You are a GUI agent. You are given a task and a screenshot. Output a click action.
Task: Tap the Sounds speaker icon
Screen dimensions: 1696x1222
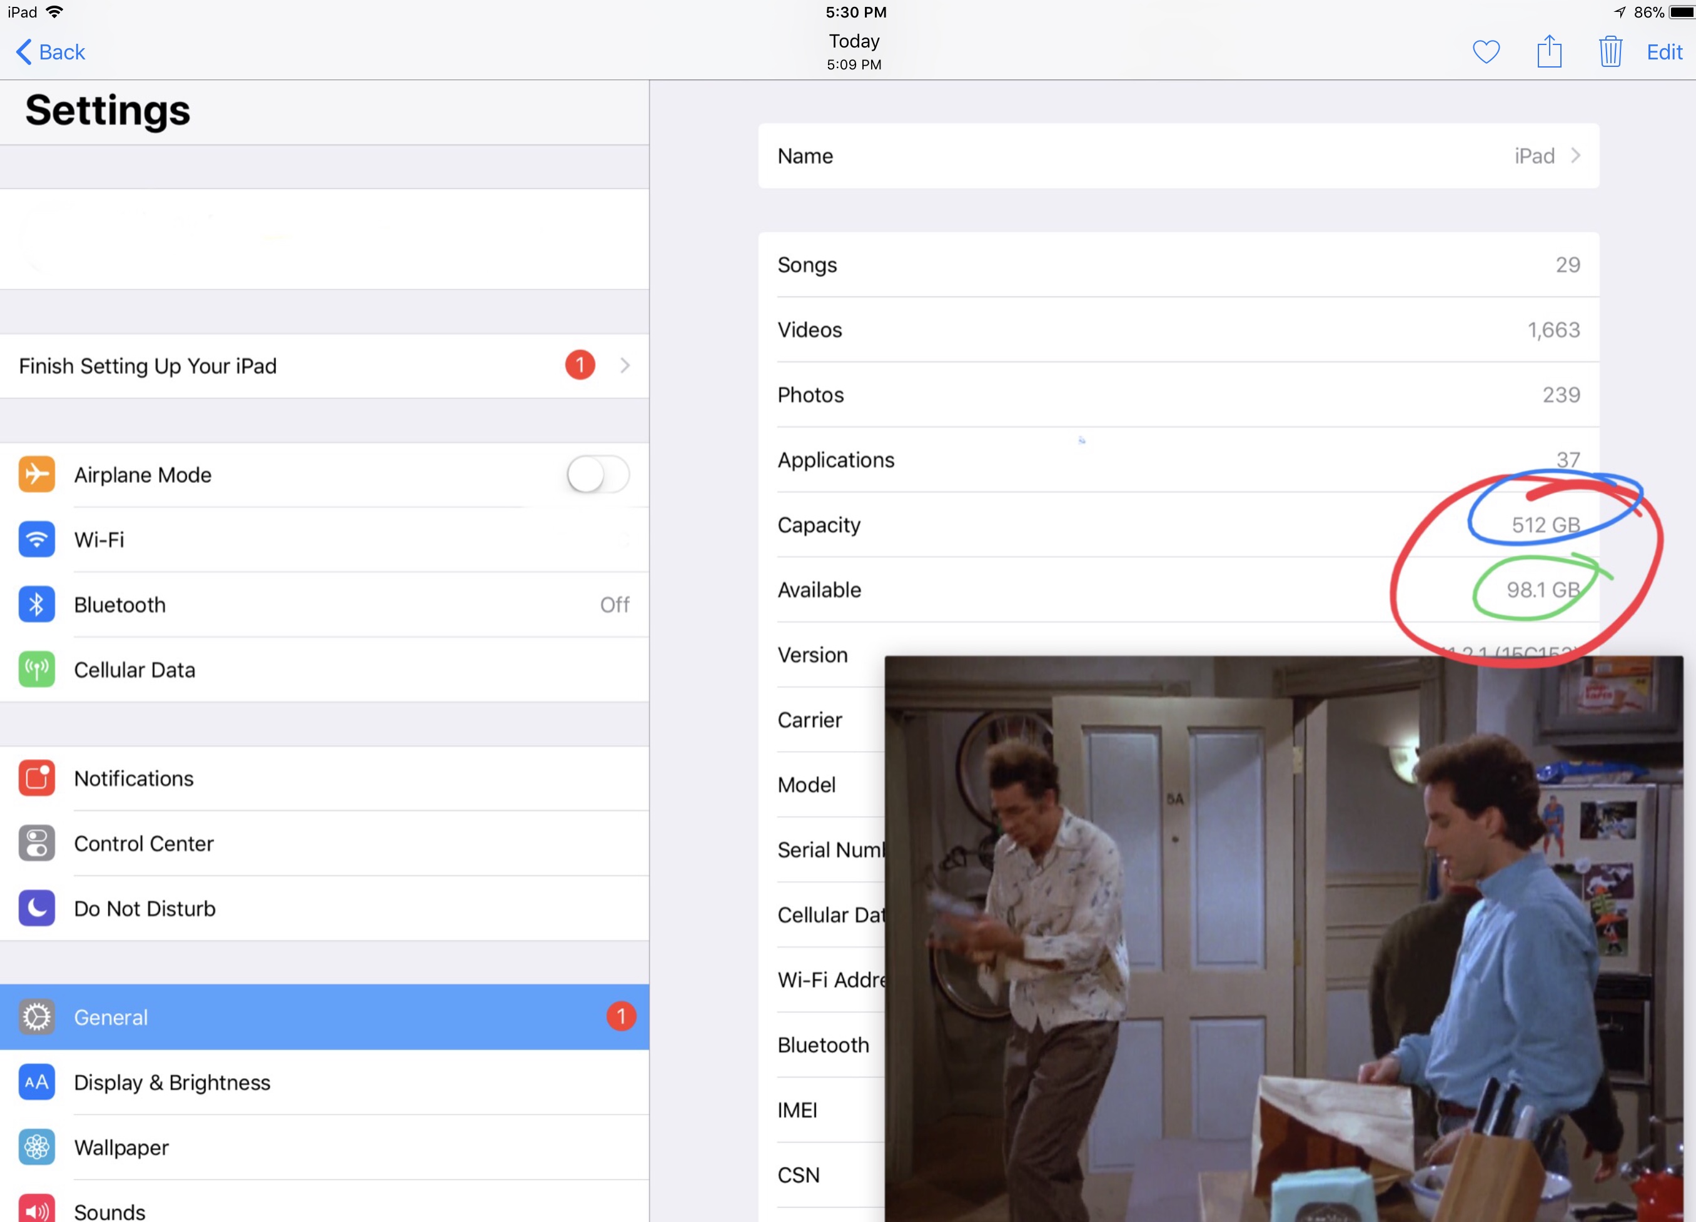[x=37, y=1208]
